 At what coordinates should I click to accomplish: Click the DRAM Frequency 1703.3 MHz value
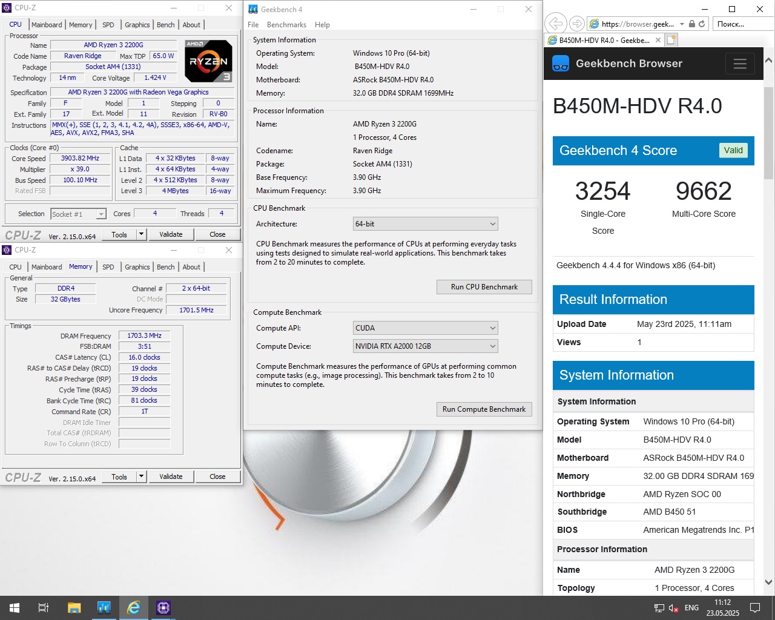click(144, 335)
